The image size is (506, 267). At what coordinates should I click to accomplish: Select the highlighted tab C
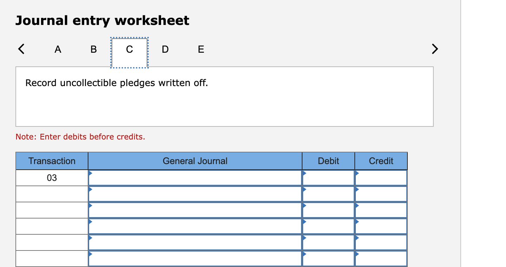pyautogui.click(x=129, y=53)
